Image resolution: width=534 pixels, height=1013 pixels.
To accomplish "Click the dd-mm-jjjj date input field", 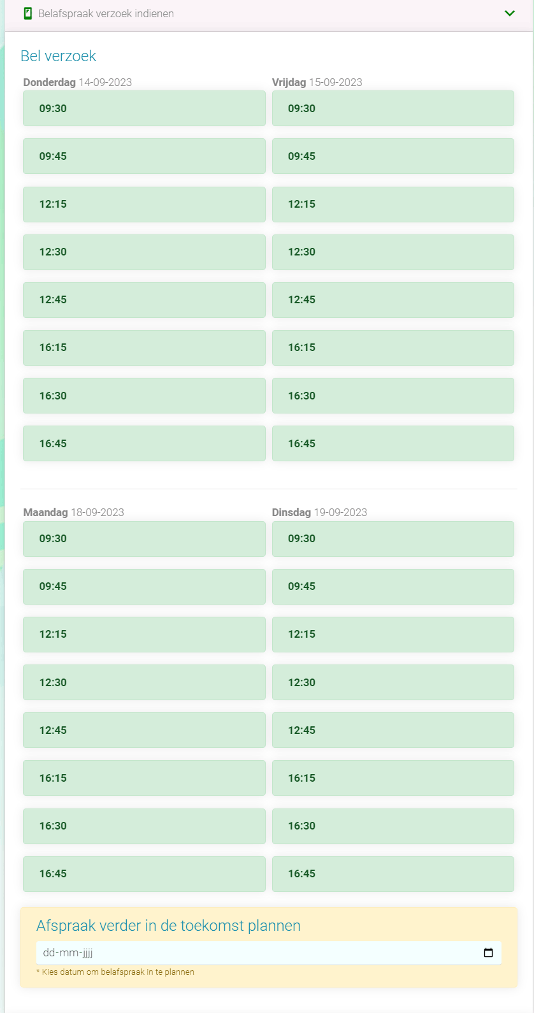I will pyautogui.click(x=255, y=953).
